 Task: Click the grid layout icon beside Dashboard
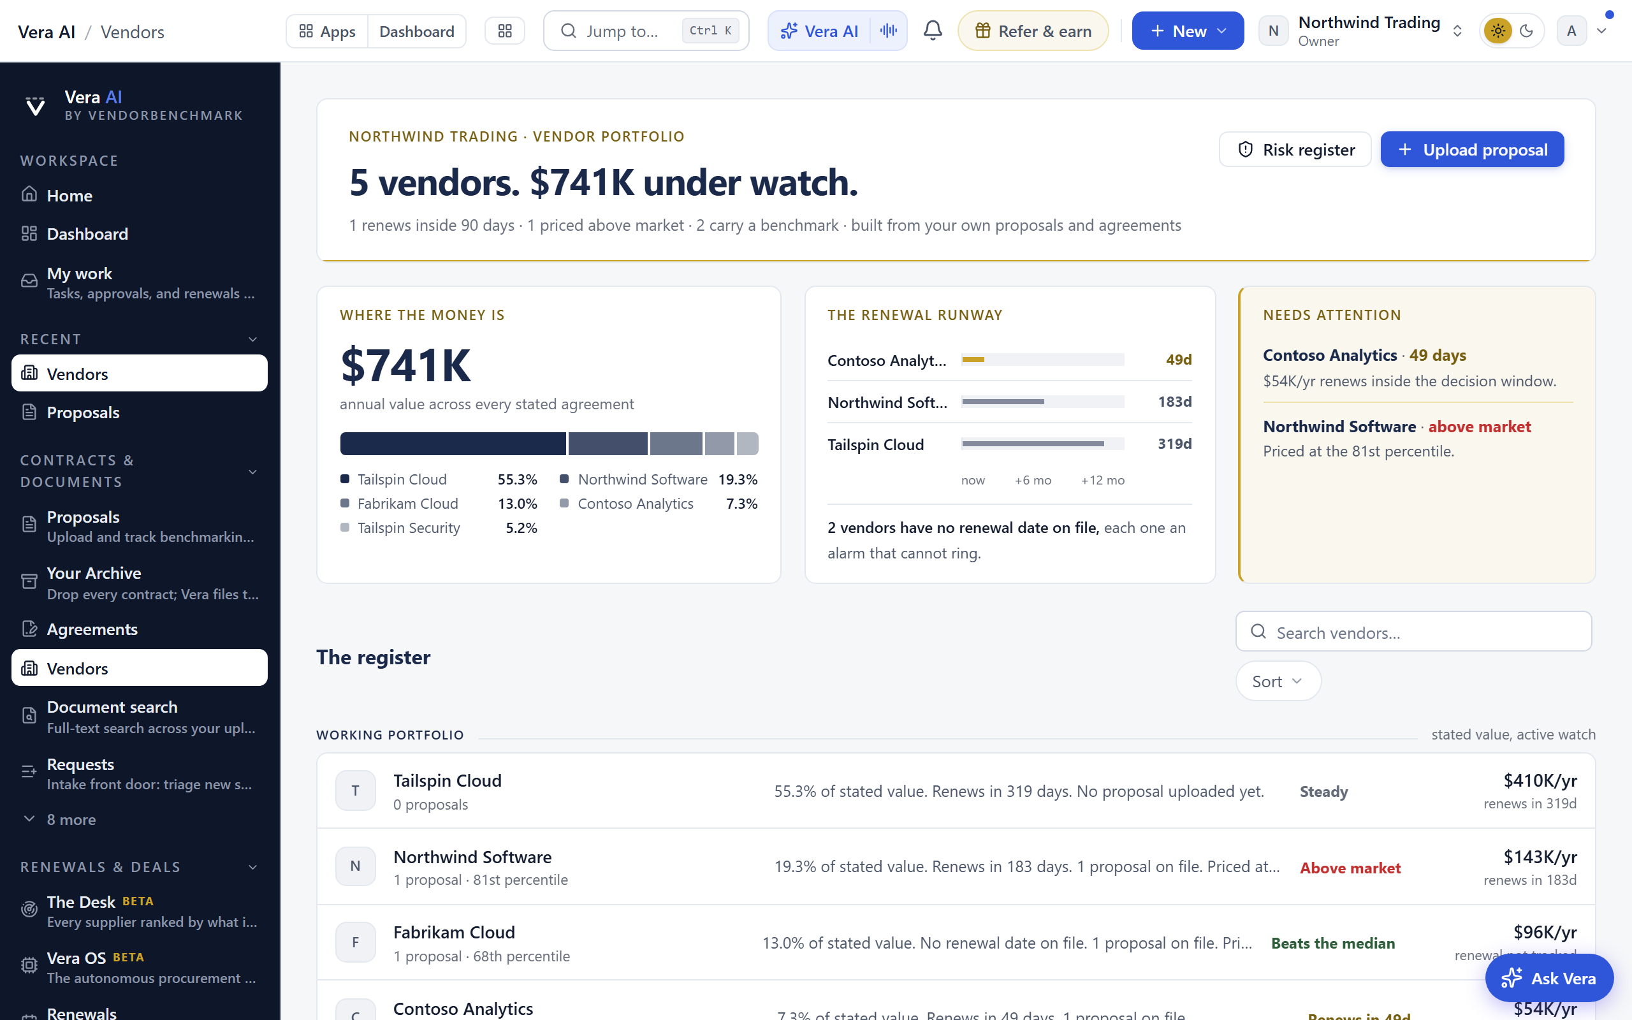coord(504,31)
